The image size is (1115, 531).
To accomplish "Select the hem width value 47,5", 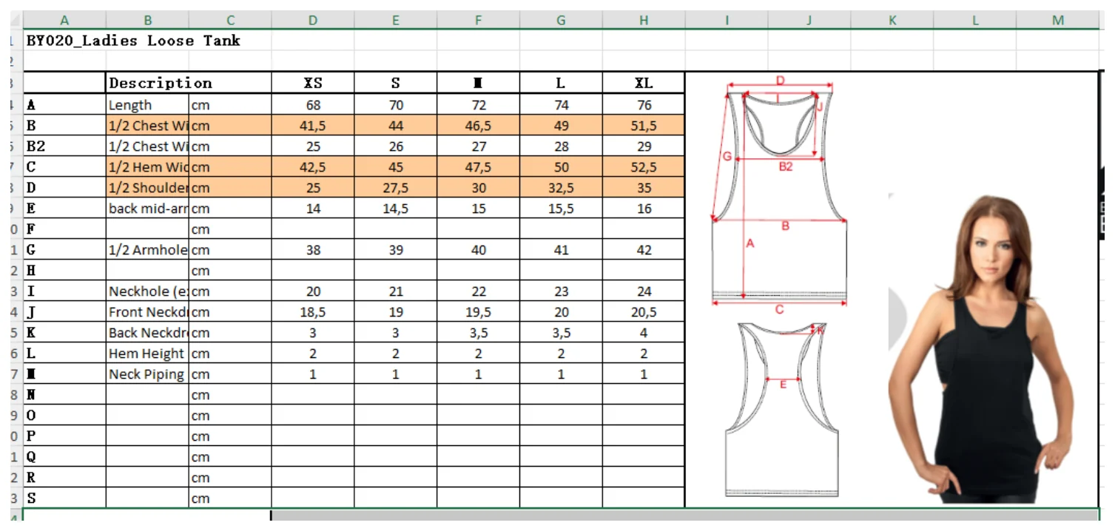I will (479, 167).
